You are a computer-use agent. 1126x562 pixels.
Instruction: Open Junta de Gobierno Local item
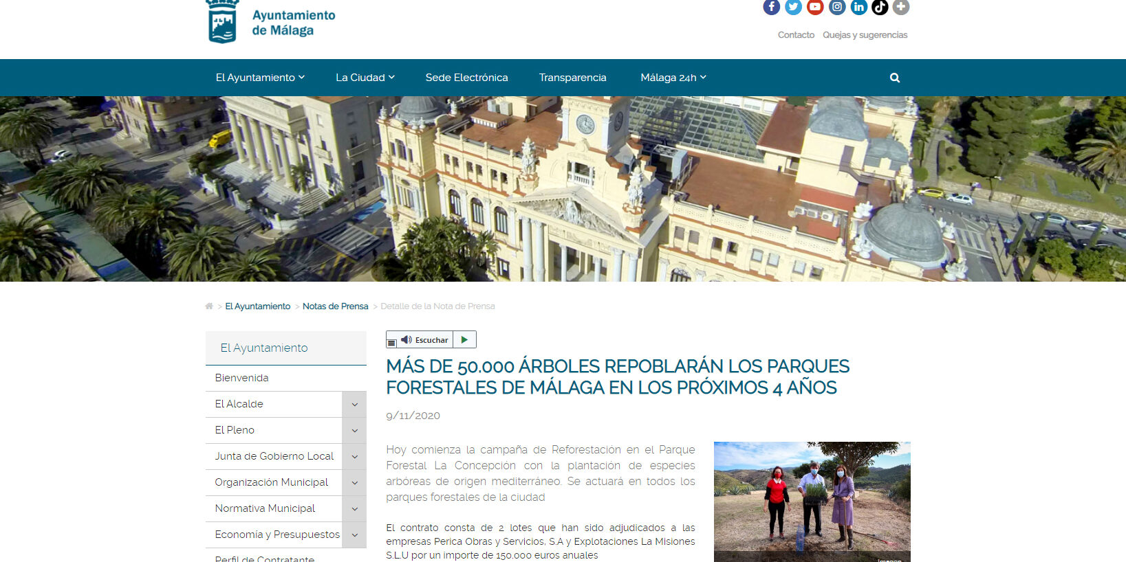point(274,456)
